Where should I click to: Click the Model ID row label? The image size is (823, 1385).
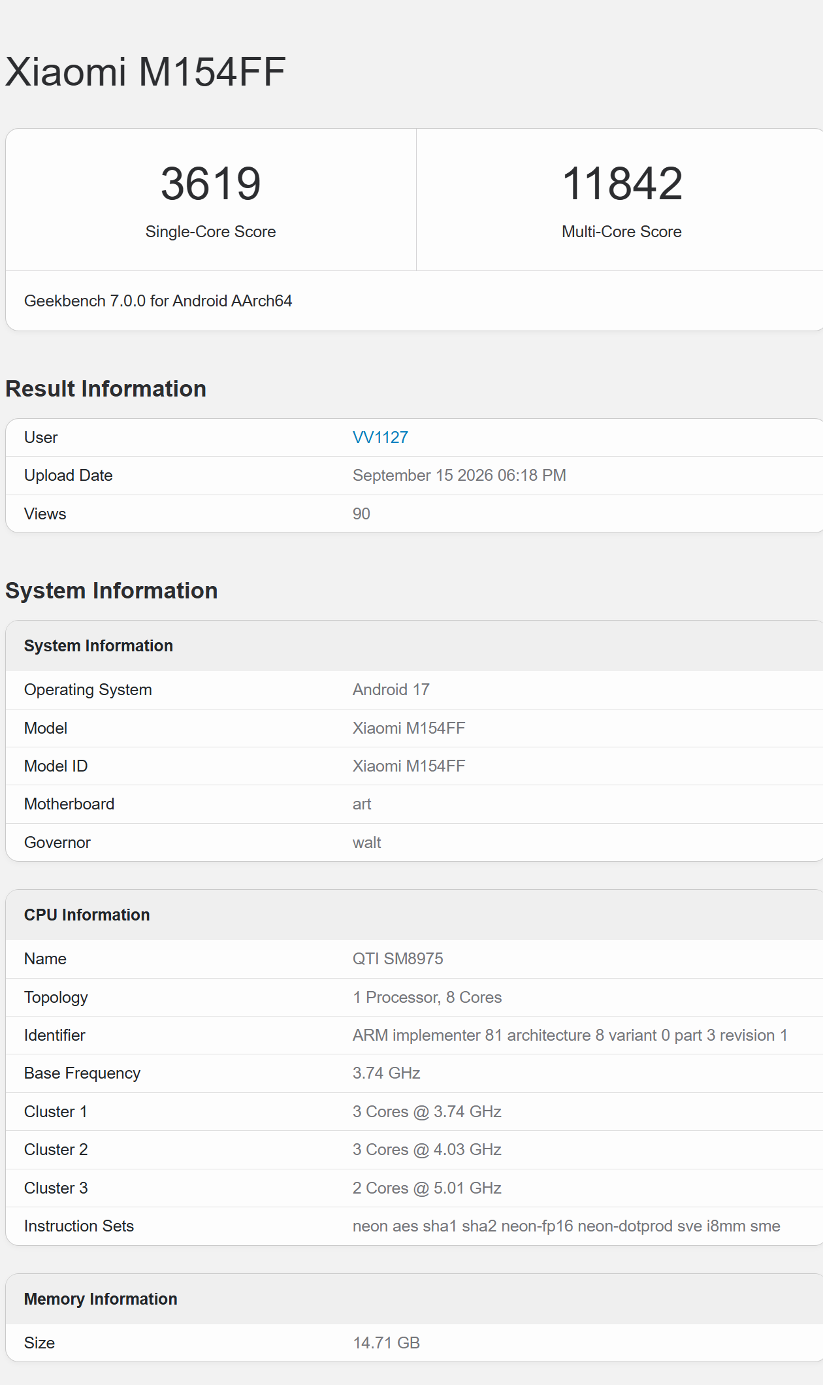[56, 766]
